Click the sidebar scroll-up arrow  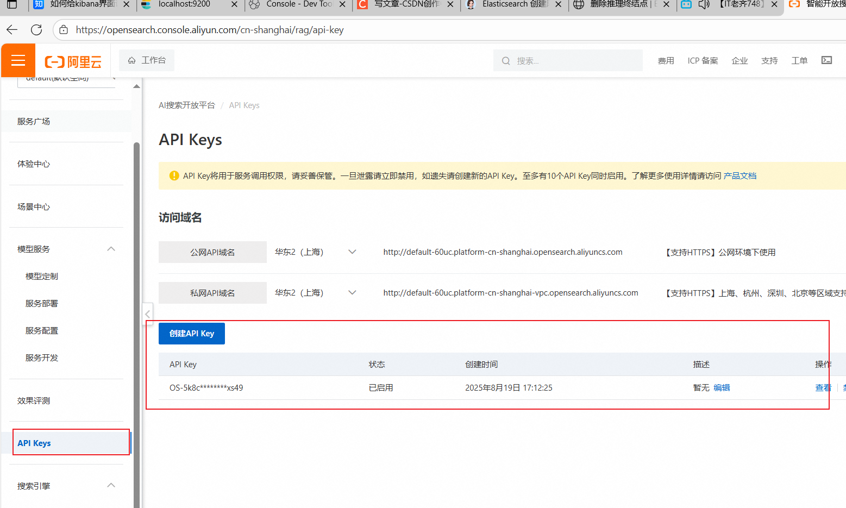[x=136, y=86]
